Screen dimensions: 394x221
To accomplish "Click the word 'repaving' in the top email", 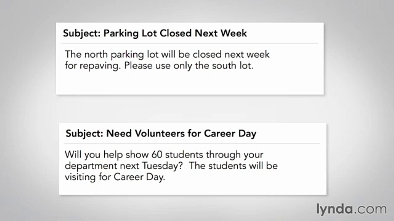I will point(99,66).
